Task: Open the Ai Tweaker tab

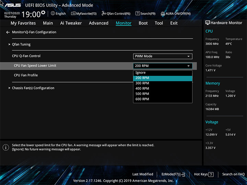Action: pos(71,23)
